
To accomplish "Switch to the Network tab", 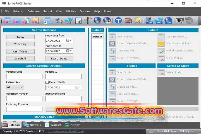I will pos(32,125).
